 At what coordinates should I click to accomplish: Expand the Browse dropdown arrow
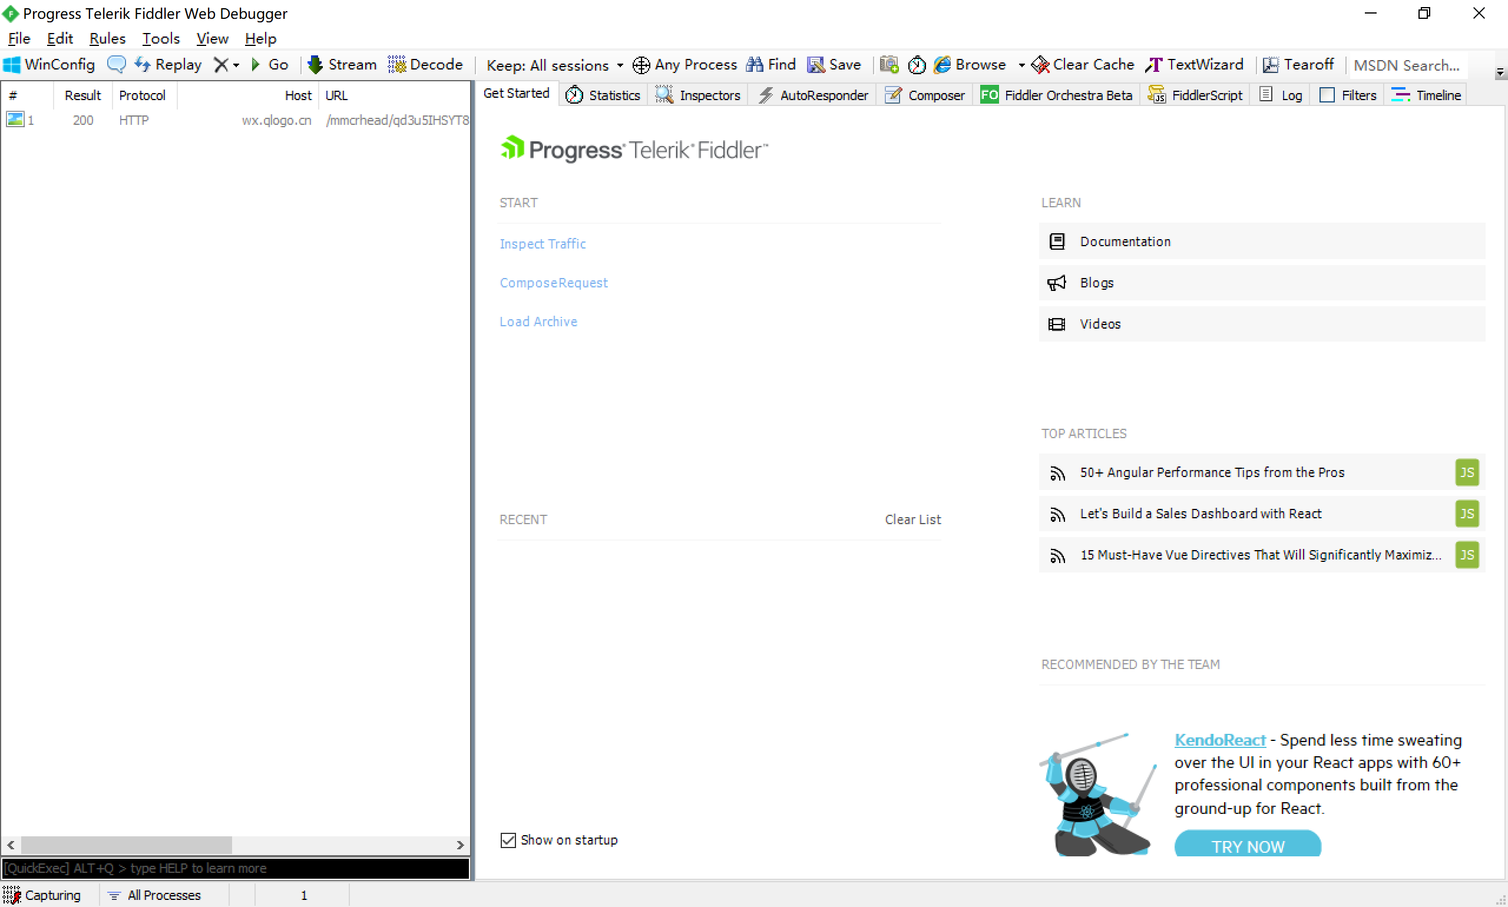(x=1021, y=65)
